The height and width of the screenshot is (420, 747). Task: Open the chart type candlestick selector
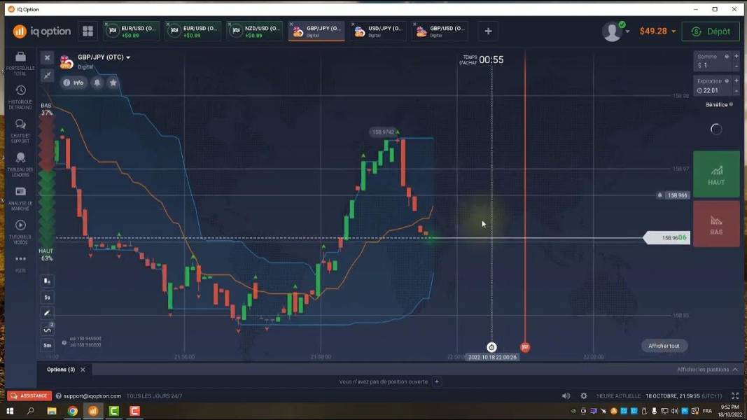tap(47, 281)
